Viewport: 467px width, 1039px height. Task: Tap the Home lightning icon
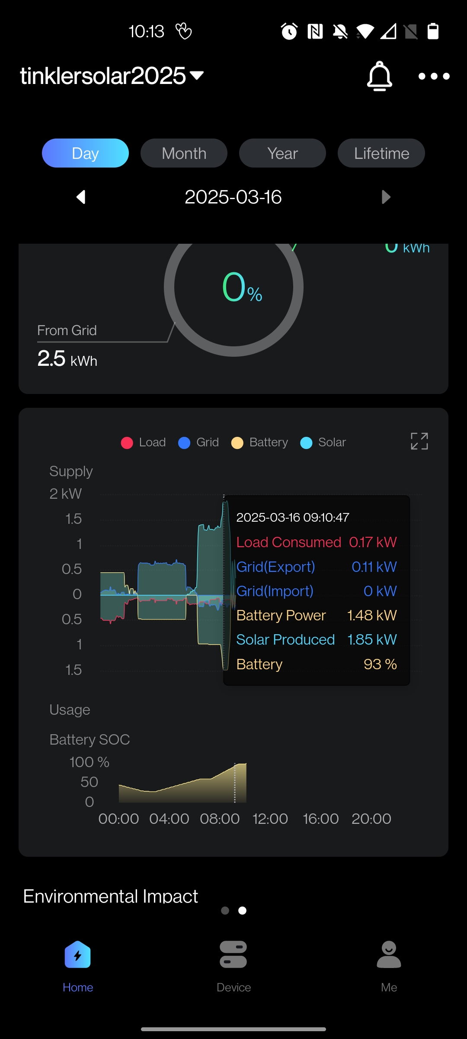(x=78, y=955)
